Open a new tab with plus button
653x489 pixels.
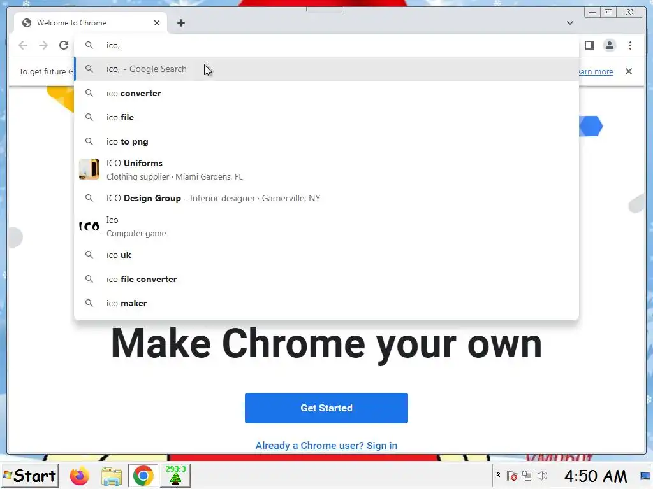coord(180,23)
